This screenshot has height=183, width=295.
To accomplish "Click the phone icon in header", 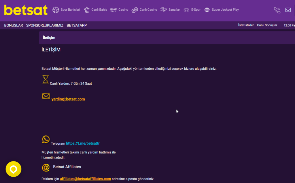I will point(277,10).
